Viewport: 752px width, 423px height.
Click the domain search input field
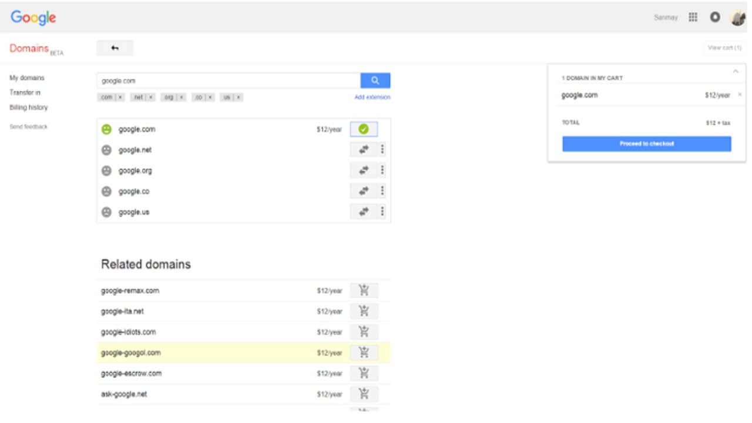[229, 80]
